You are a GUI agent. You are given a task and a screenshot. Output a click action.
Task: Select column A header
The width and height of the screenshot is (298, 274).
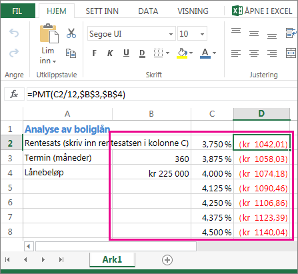point(67,114)
